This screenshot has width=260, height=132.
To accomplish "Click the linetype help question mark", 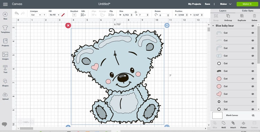I will (44, 15).
